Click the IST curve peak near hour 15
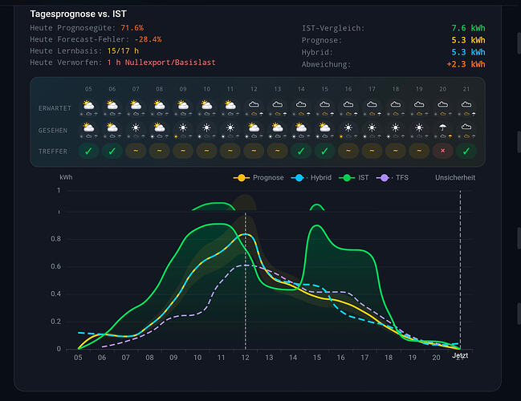 [x=317, y=225]
